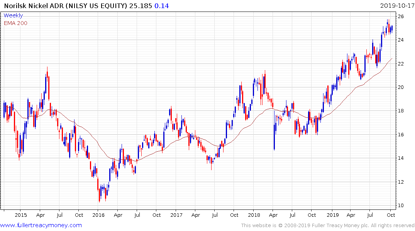The height and width of the screenshot is (231, 415).
Task: Click the 2017 year label on time axis
Action: click(176, 215)
